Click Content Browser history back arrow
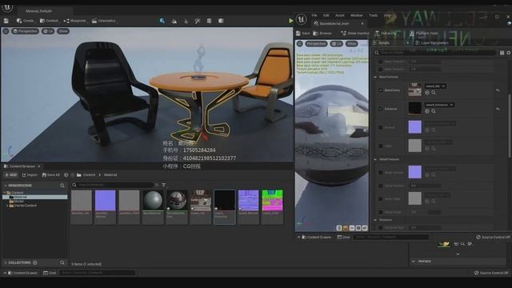 (x=66, y=175)
